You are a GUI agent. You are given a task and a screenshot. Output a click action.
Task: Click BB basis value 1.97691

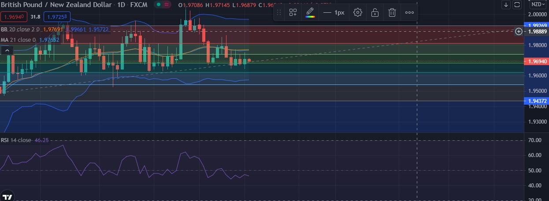pos(53,30)
